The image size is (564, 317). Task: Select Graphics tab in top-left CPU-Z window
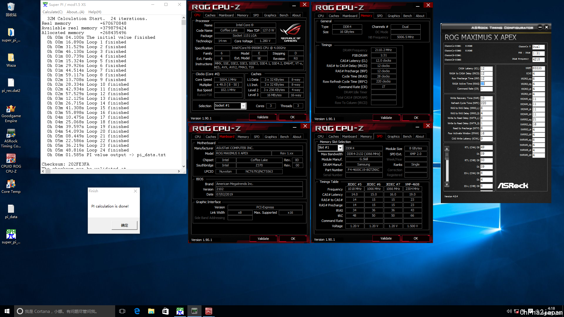270,15
